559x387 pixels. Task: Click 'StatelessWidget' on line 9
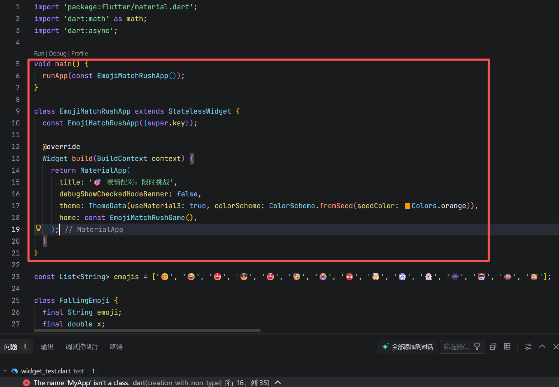click(200, 111)
